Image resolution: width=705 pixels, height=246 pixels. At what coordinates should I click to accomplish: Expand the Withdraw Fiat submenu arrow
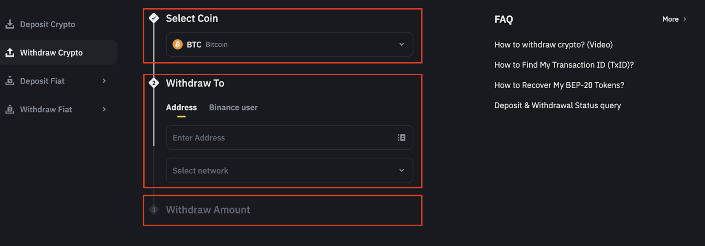[x=104, y=109]
